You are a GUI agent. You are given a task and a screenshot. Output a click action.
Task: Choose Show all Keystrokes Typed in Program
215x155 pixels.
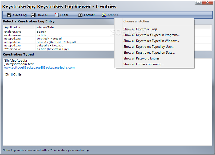[151, 35]
